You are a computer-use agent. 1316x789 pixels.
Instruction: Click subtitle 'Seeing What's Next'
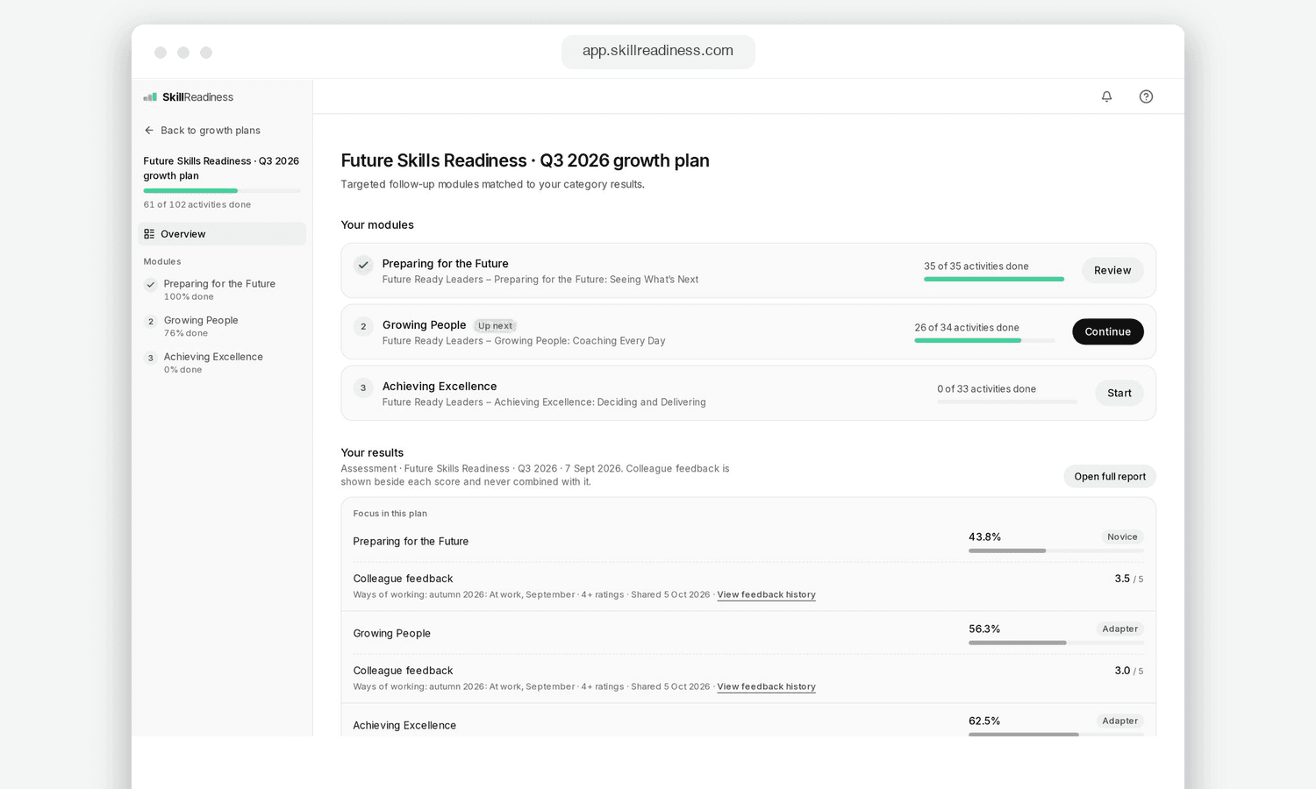(x=654, y=280)
